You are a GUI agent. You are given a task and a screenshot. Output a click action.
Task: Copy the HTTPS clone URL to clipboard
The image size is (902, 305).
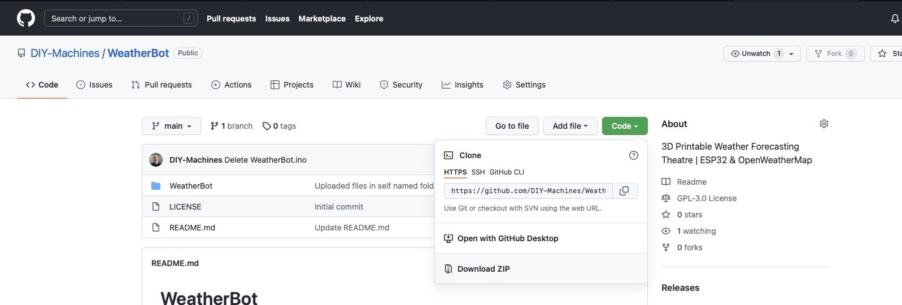624,191
